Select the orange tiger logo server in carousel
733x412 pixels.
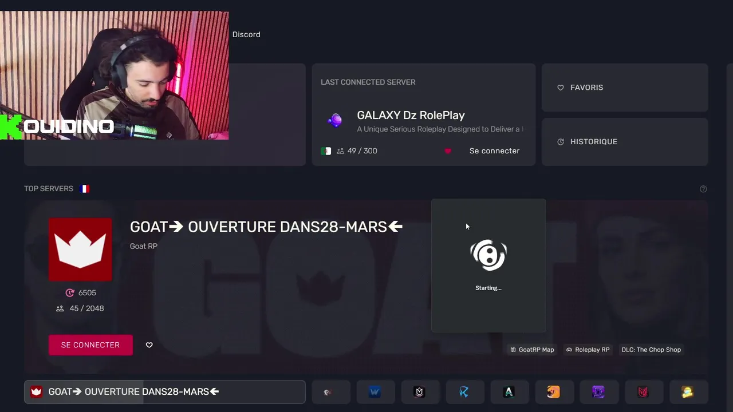(554, 392)
